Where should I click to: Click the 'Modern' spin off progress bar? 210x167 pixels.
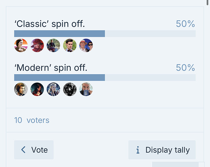point(105,77)
